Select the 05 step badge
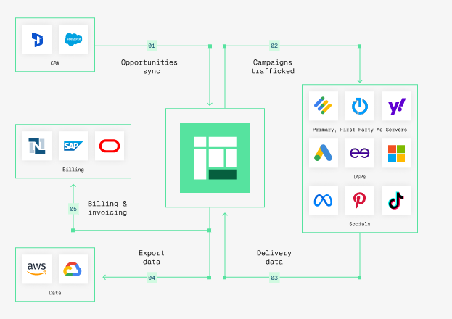The height and width of the screenshot is (319, 452). click(73, 209)
